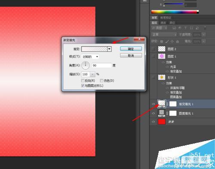Enable the 仿色(D) dither checkbox
Viewport: 215px width, 169px height.
[101, 81]
